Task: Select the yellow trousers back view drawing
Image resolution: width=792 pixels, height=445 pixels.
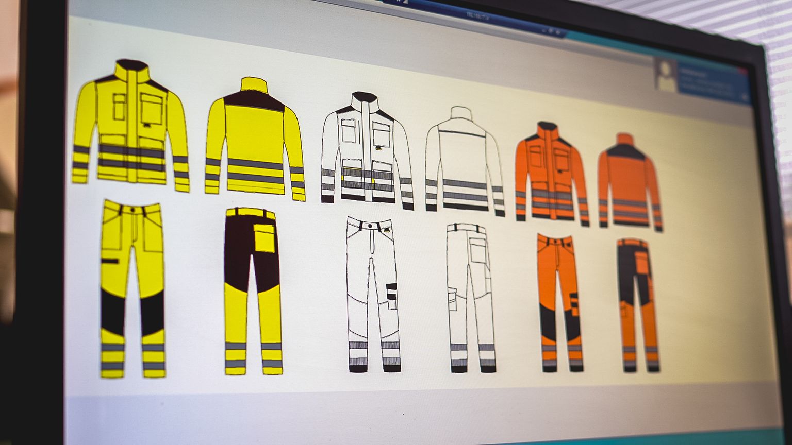Action: point(253,291)
